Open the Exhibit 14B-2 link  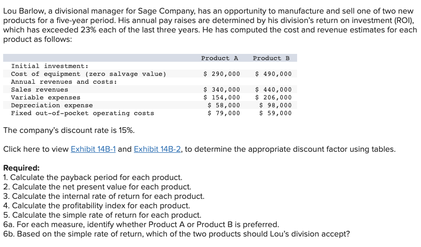157,149
